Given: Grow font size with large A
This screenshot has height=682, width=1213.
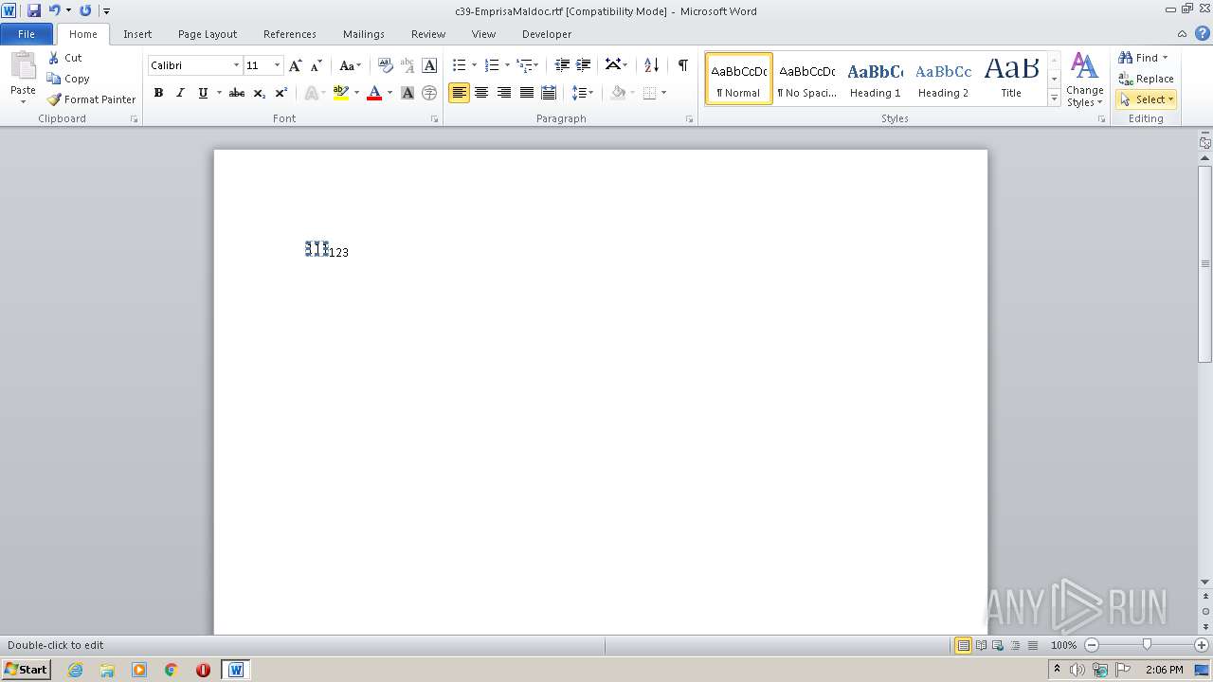Looking at the screenshot, I should click(x=296, y=65).
